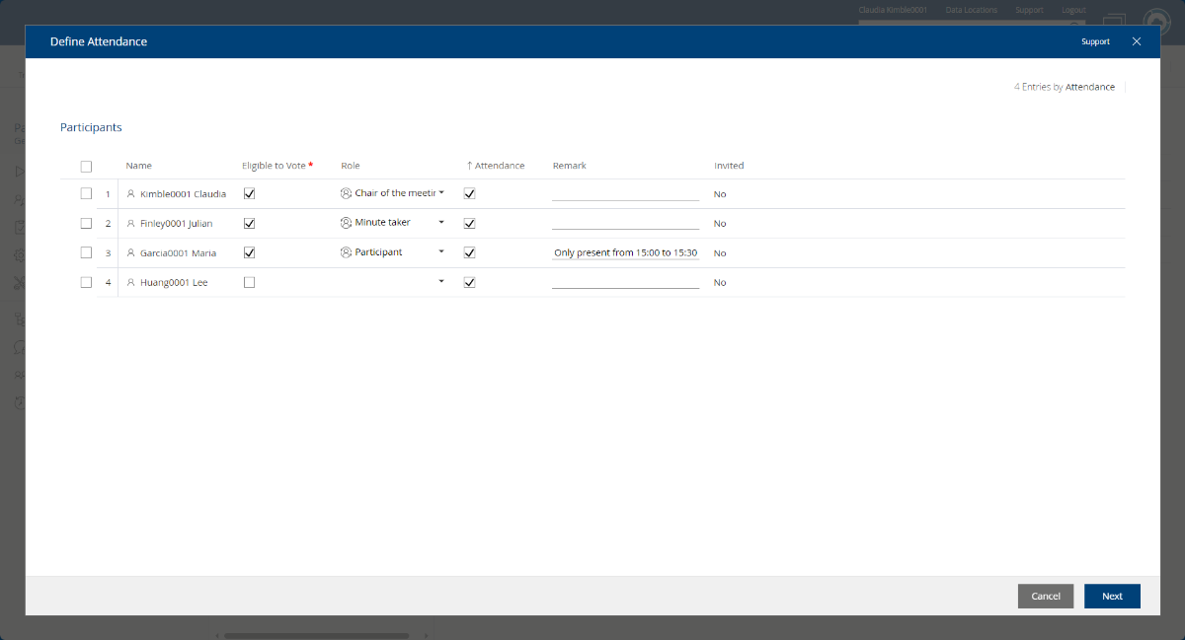Uncheck Attendance for Huang0001 Lee
This screenshot has width=1185, height=640.
click(x=469, y=282)
